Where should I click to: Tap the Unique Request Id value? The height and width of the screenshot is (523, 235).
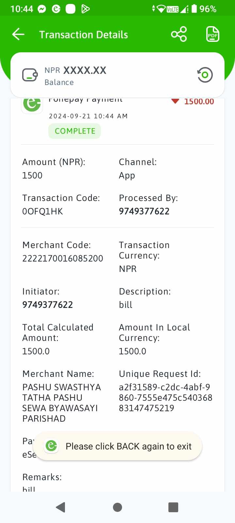click(x=165, y=397)
